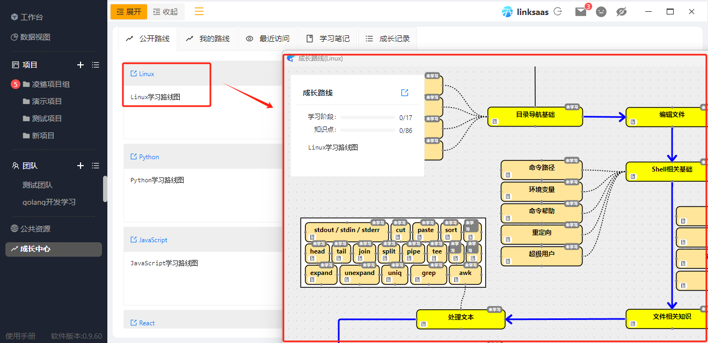Add a new team with plus icon

coord(81,166)
